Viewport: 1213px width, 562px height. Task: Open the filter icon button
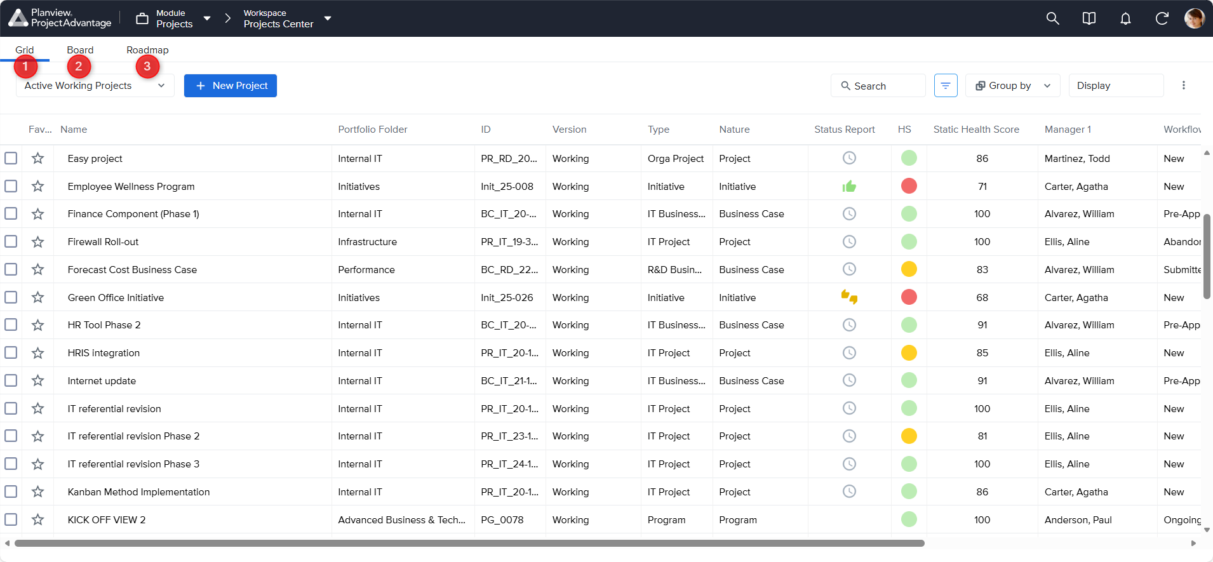pyautogui.click(x=945, y=86)
